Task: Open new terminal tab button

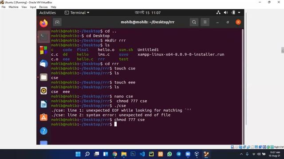Action: click(x=57, y=22)
